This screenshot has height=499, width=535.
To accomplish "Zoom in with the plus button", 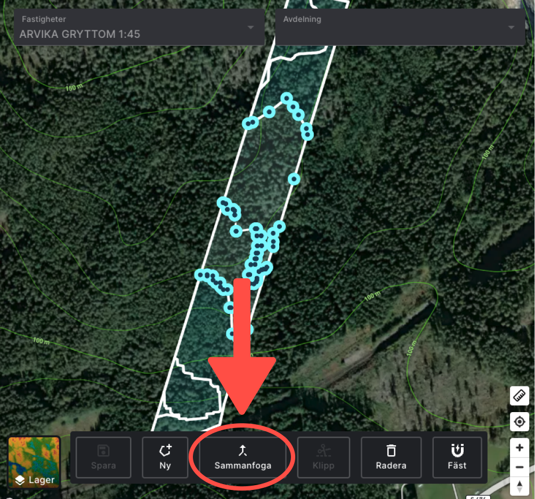I will pyautogui.click(x=520, y=447).
